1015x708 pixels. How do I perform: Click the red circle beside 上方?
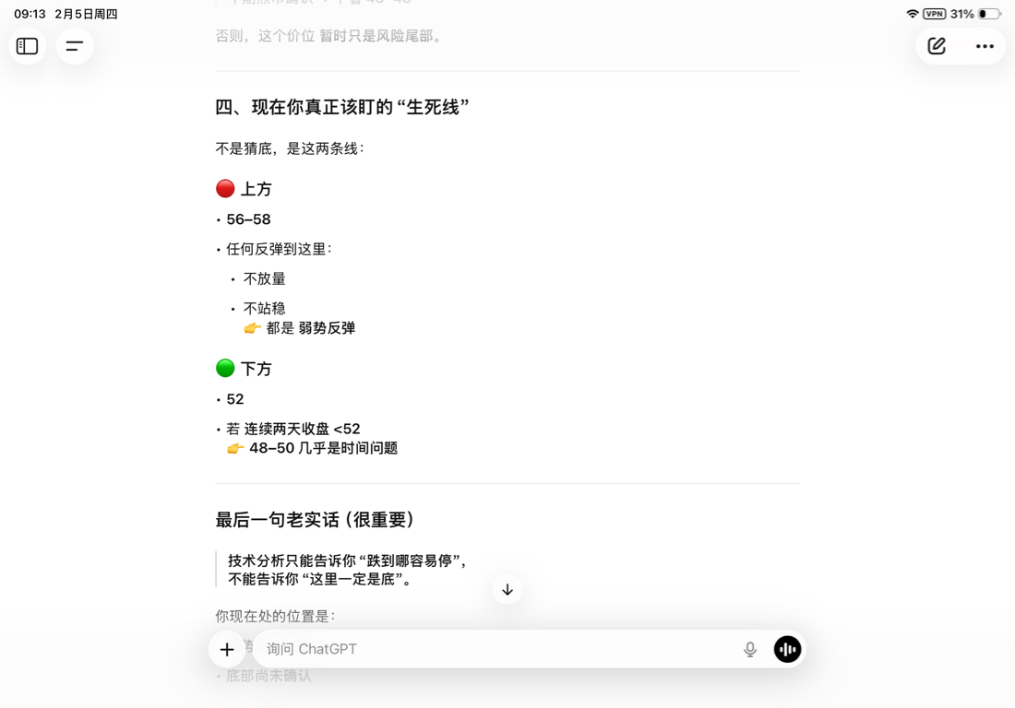pos(225,189)
